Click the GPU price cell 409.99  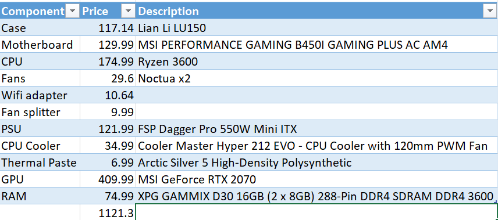(108, 179)
